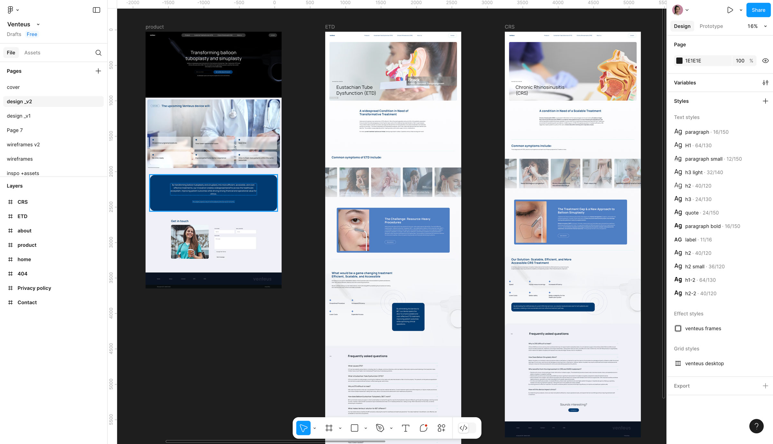
Task: Toggle Dev Mode code switch
Action: tap(467, 428)
